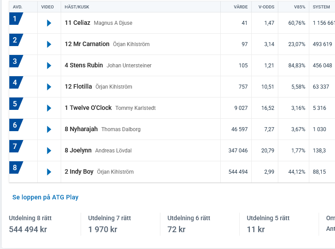Image resolution: width=335 pixels, height=249 pixels.
Task: Click the SYSTEM column header
Action: coord(321,7)
